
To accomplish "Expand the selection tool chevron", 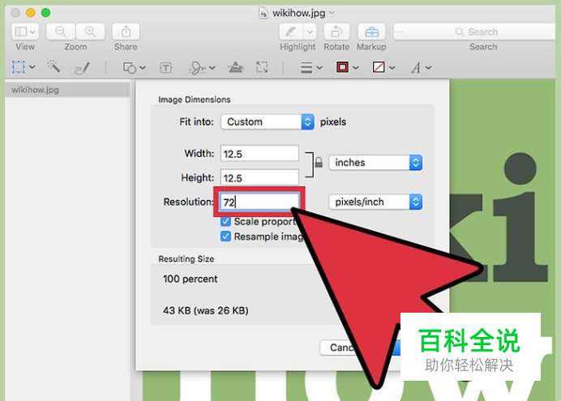I will click(32, 66).
